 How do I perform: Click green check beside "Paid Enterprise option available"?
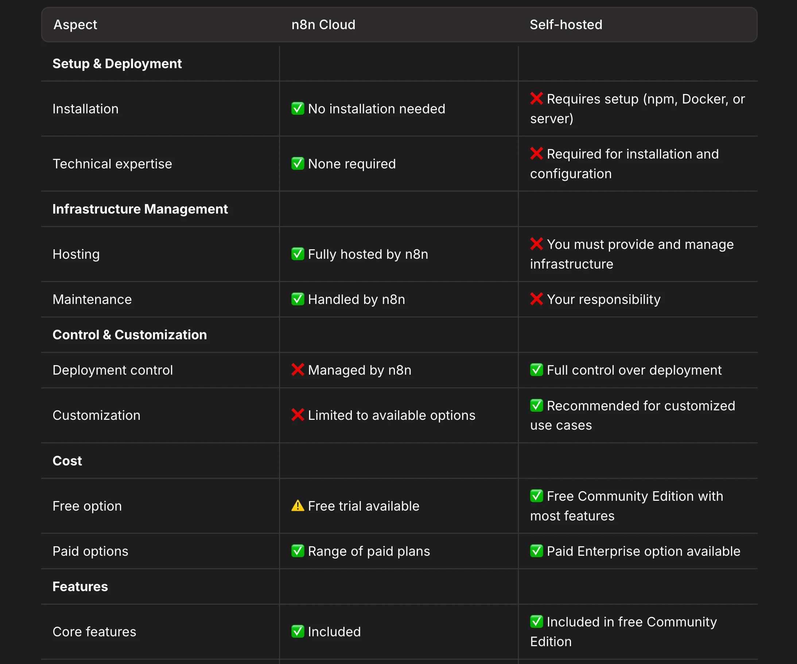pos(536,551)
